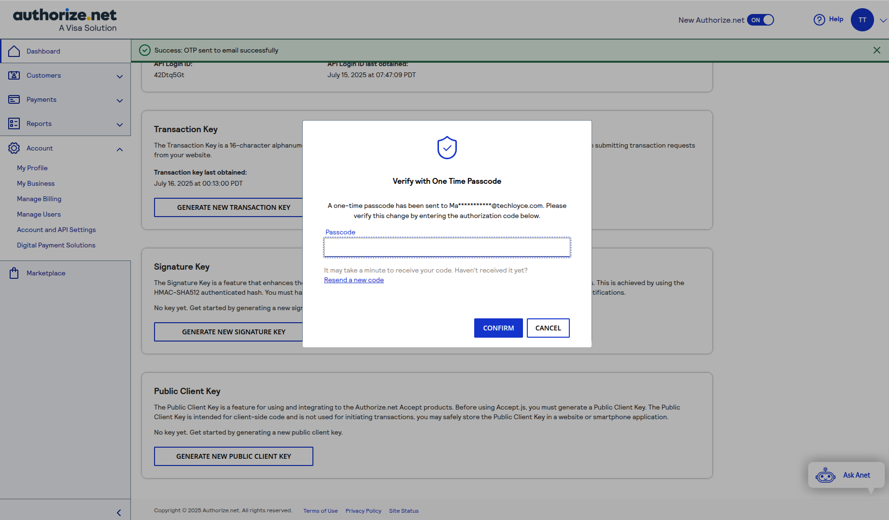Click GENERATE NEW TRANSACTION KEY button
The width and height of the screenshot is (889, 520).
pos(229,207)
